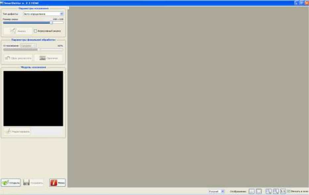Minimize the SmartDeblur window

(x=297, y=3)
